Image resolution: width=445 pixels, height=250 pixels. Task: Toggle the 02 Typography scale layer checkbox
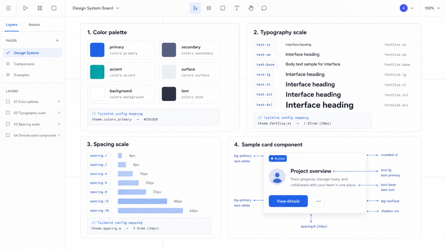click(x=8, y=113)
